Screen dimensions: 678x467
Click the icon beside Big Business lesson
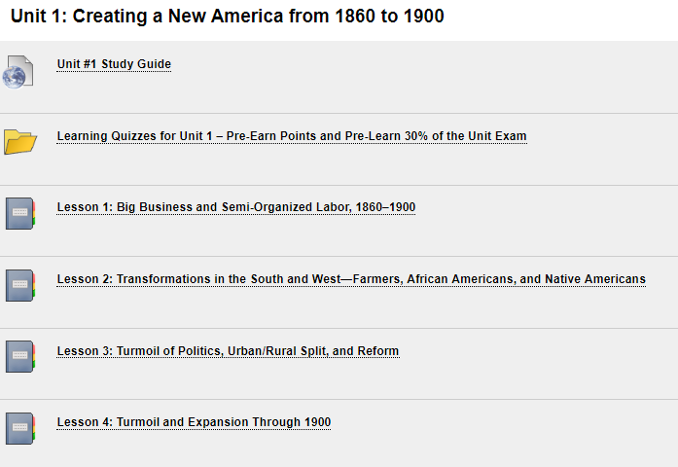click(x=20, y=214)
